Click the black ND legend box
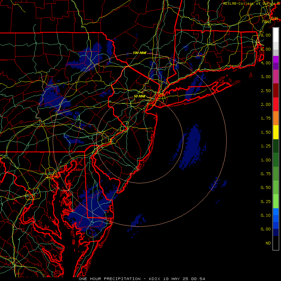 [276, 243]
